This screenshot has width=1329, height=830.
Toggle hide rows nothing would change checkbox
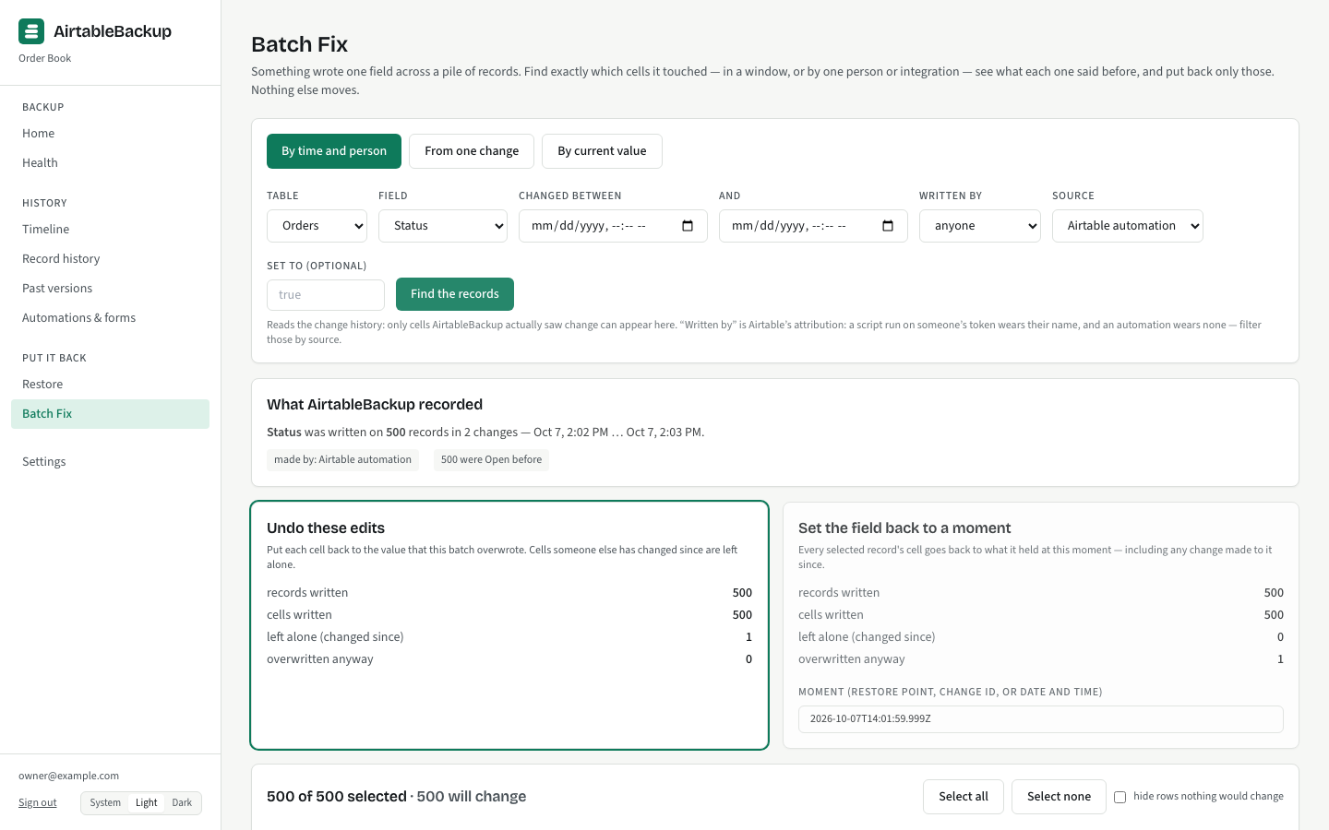(x=1119, y=797)
